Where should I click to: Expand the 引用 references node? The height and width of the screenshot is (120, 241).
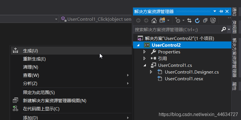144,58
